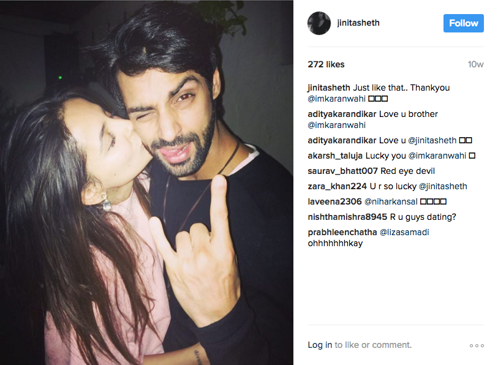
Task: Visit laveena2306's profile
Action: pyautogui.click(x=334, y=201)
